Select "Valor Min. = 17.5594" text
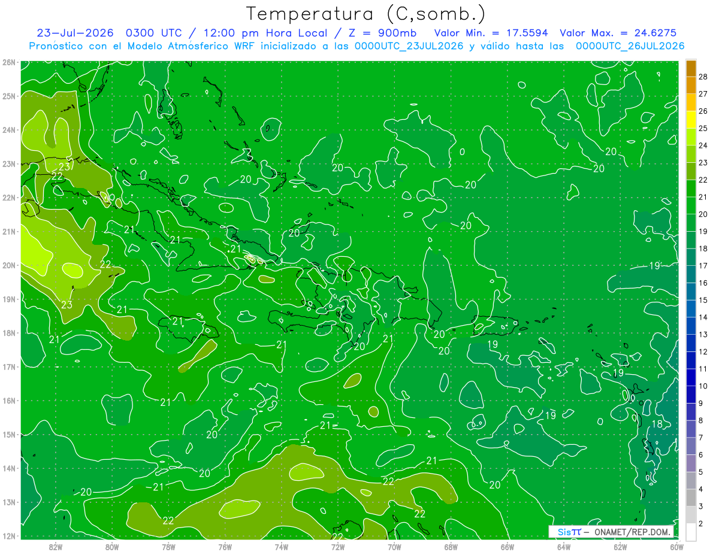The image size is (719, 555). (491, 33)
